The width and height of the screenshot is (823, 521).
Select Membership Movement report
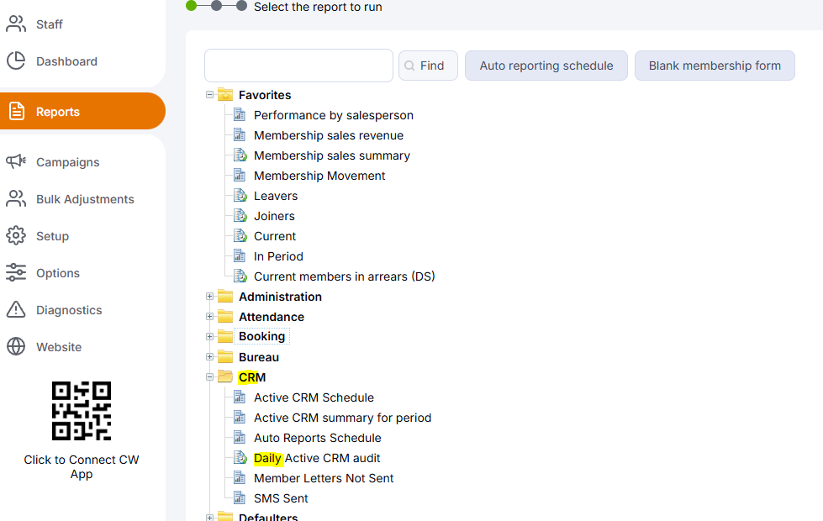[x=319, y=176]
